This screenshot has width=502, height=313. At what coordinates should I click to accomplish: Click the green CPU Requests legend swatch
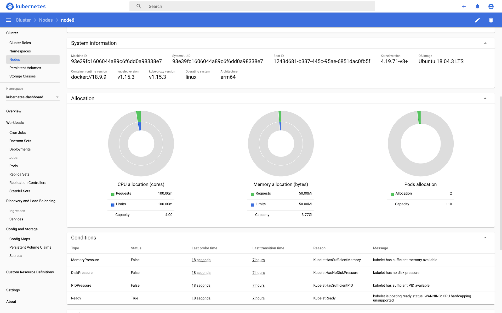pos(113,194)
